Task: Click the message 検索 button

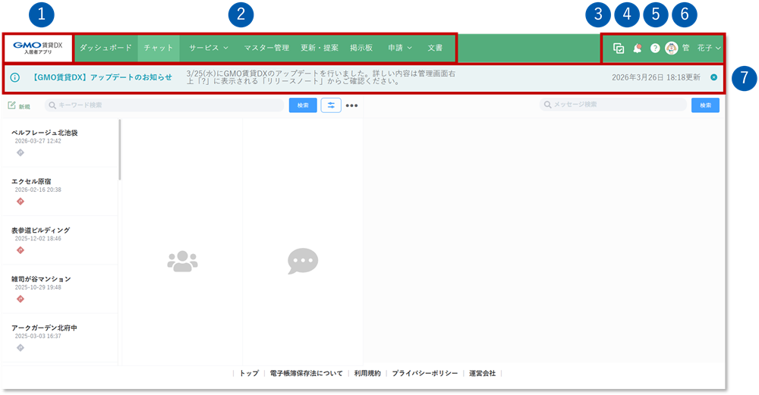Action: coord(705,105)
